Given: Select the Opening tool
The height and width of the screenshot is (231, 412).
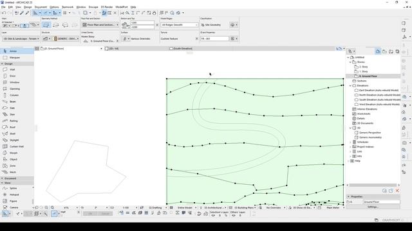Looking at the screenshot, I should (x=17, y=89).
